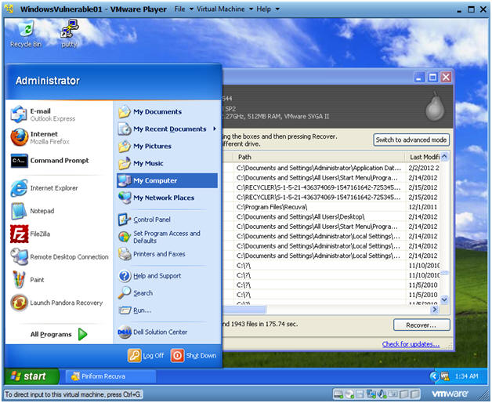Image resolution: width=492 pixels, height=403 pixels.
Task: Open VMware Player File menu
Action: [183, 9]
